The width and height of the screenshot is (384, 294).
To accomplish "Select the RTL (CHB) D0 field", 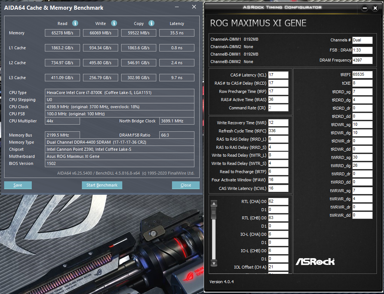I will click(278, 218).
